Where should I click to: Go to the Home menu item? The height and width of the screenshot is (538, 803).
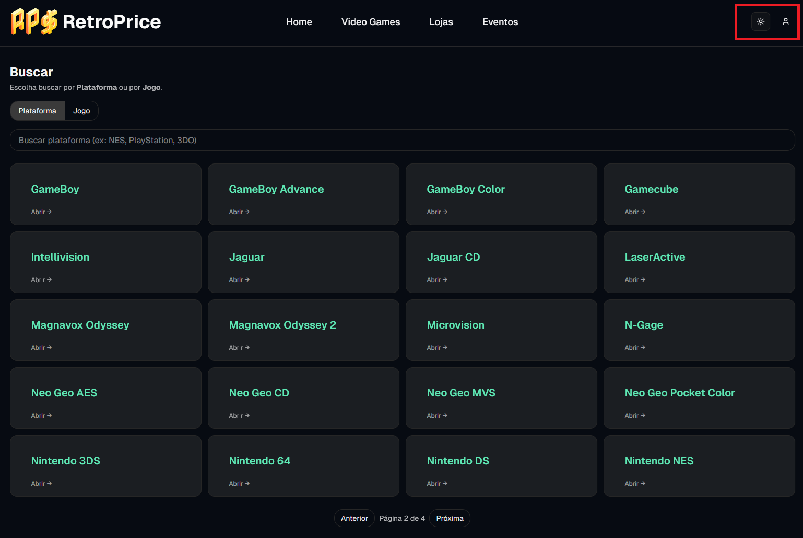click(299, 22)
